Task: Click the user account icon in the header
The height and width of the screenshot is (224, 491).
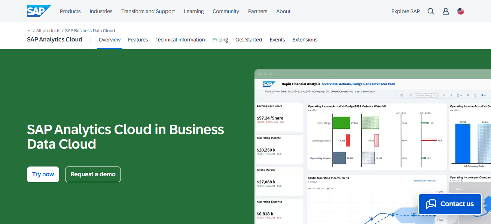Action: [445, 11]
